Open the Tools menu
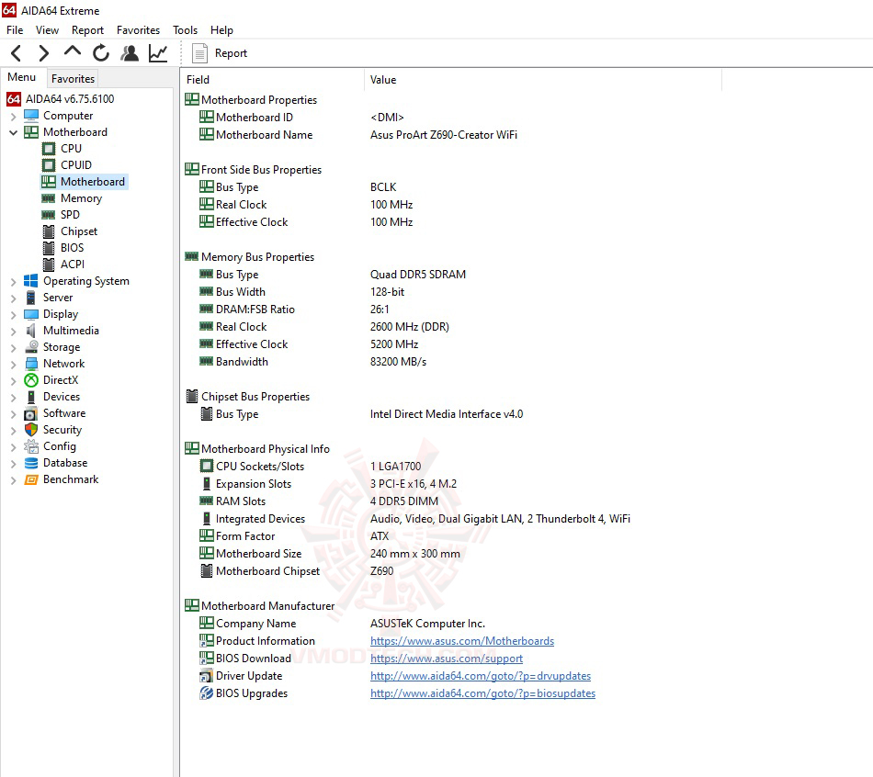This screenshot has height=777, width=873. [185, 29]
